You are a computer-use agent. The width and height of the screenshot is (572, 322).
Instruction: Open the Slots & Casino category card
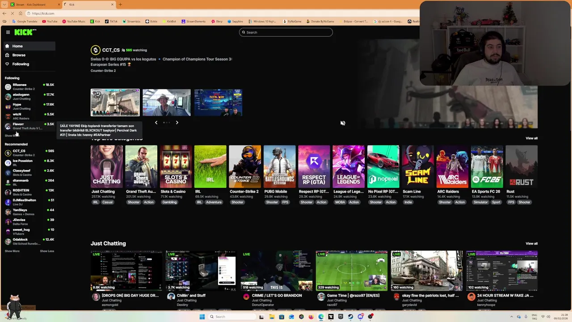pos(176,166)
